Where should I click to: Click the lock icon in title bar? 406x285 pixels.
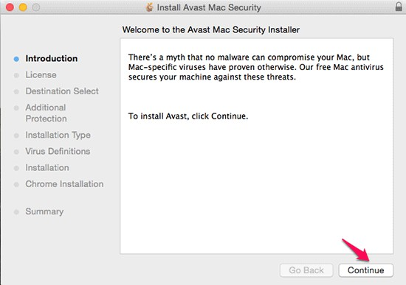coord(399,7)
